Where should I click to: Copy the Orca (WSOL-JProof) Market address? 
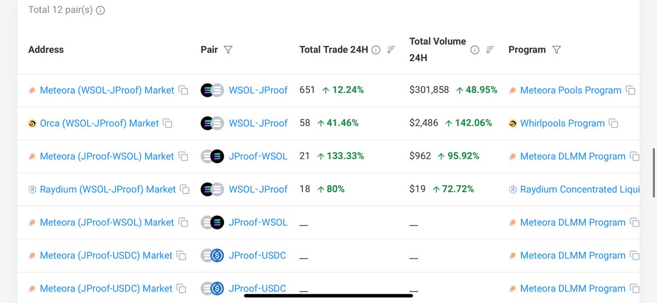pos(168,123)
